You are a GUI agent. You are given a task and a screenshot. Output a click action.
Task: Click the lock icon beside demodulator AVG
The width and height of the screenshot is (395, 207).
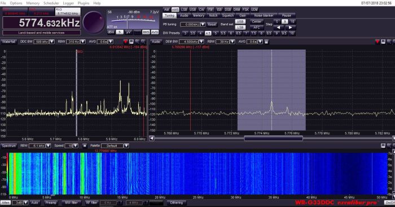[x=266, y=42]
